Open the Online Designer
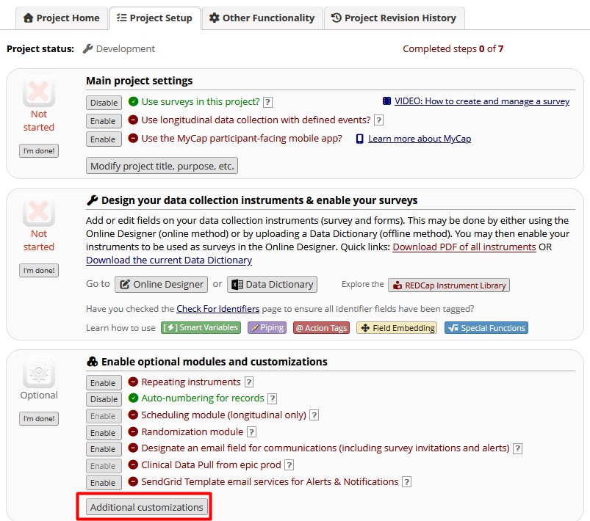590x521 pixels. 161,284
